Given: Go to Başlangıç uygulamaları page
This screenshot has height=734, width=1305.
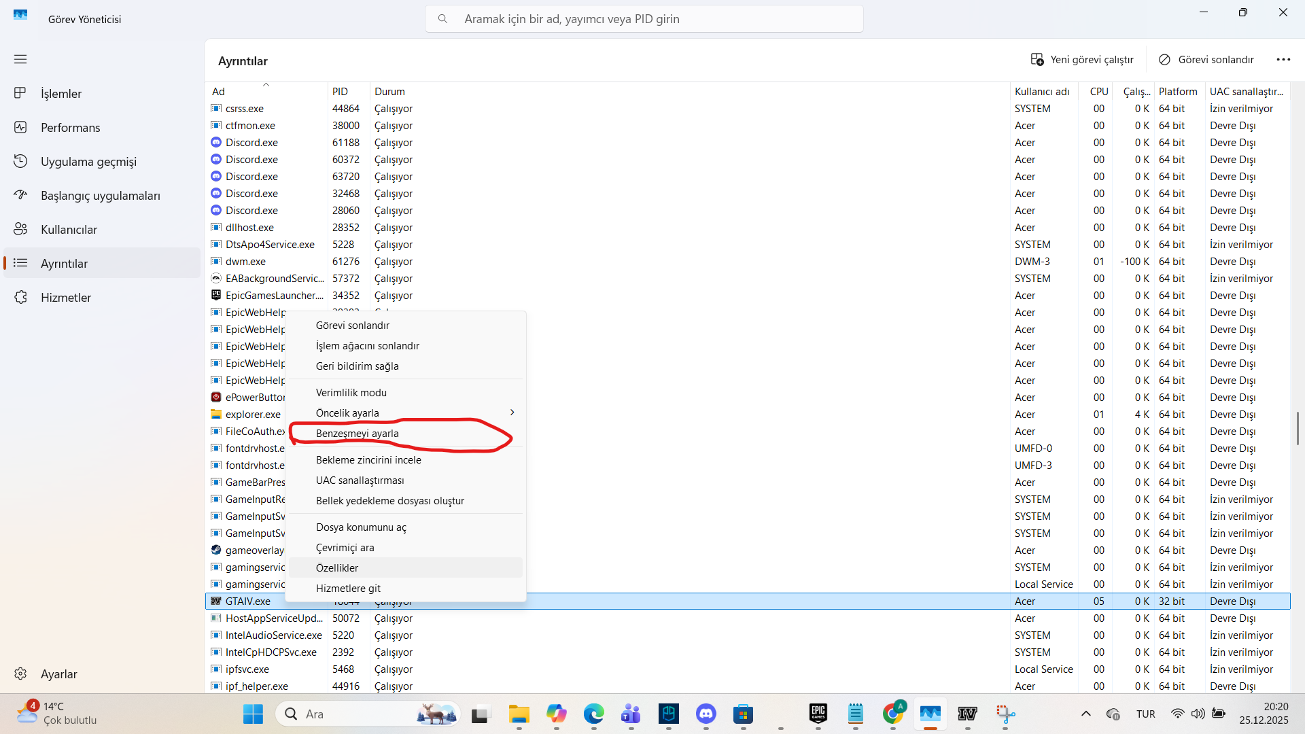Looking at the screenshot, I should click(102, 196).
